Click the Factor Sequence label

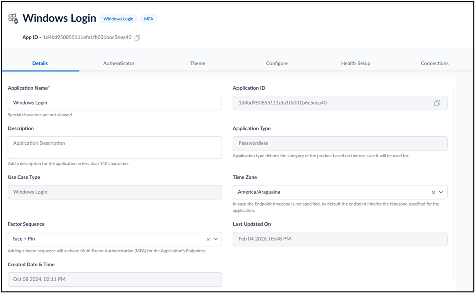26,224
